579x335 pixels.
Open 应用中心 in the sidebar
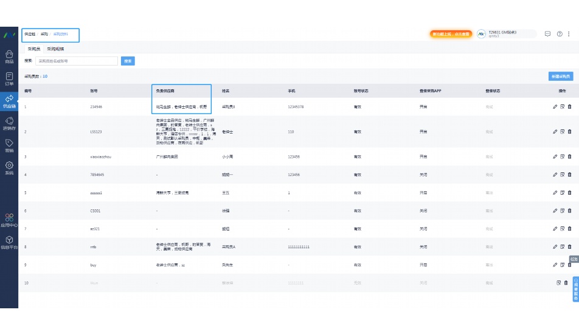tap(9, 220)
